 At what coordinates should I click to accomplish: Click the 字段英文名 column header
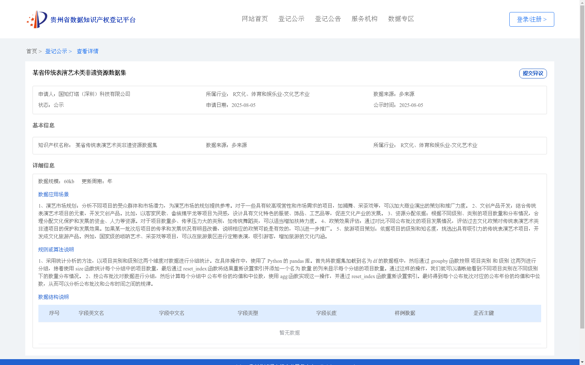(91, 313)
